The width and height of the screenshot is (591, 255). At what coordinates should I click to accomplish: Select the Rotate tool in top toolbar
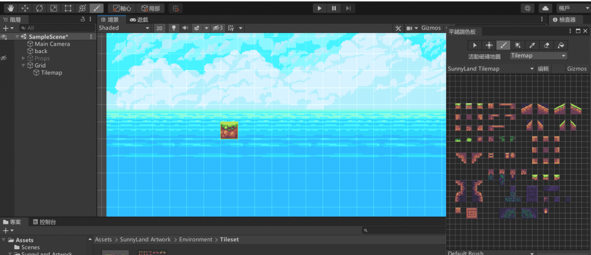(39, 8)
